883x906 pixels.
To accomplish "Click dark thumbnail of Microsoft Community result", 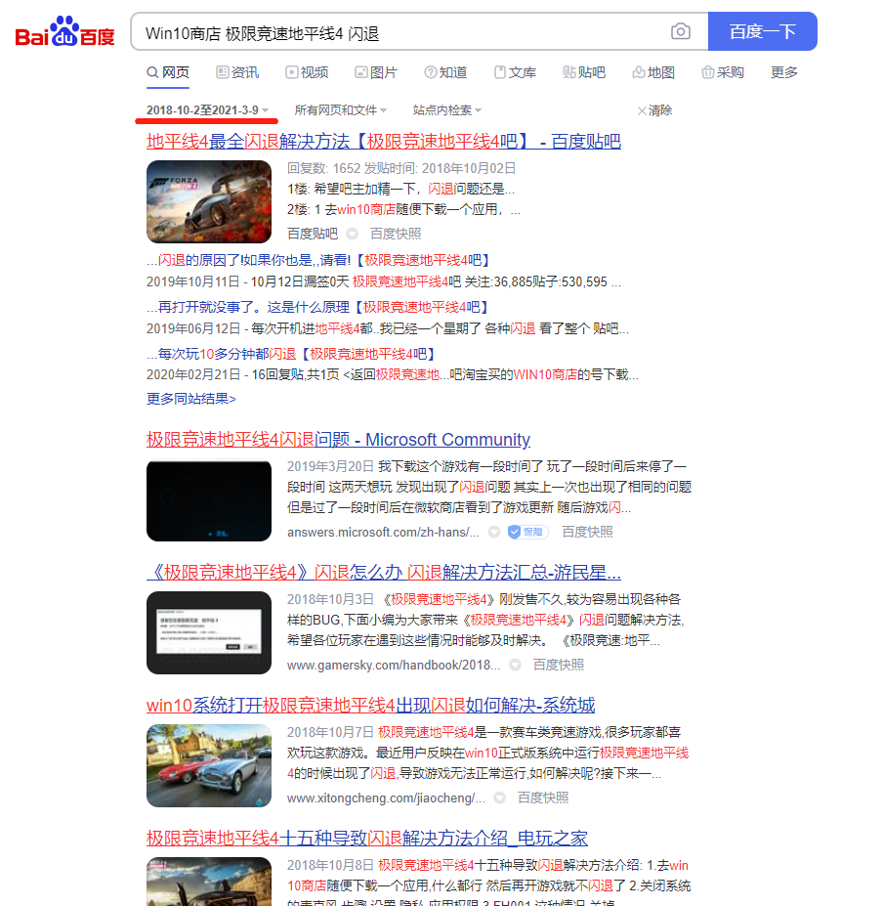I will [x=209, y=500].
